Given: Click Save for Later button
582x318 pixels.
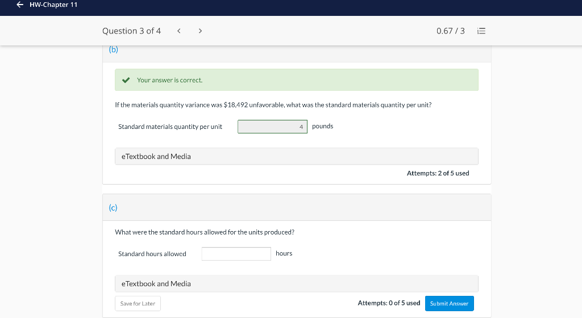Looking at the screenshot, I should [138, 304].
